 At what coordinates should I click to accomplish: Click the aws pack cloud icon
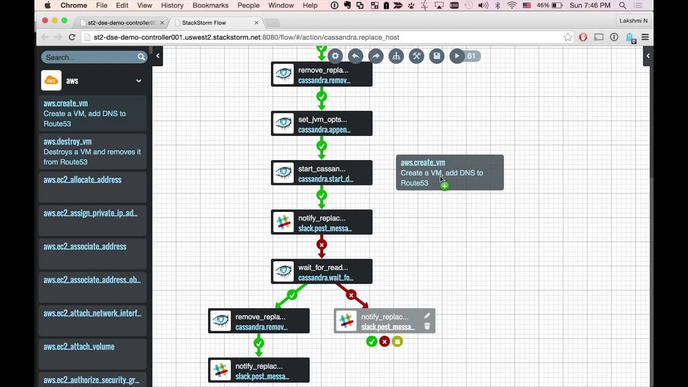pos(51,81)
